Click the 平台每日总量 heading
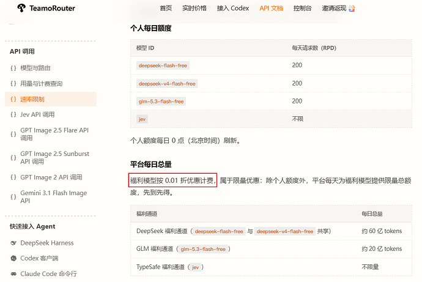 click(x=150, y=164)
